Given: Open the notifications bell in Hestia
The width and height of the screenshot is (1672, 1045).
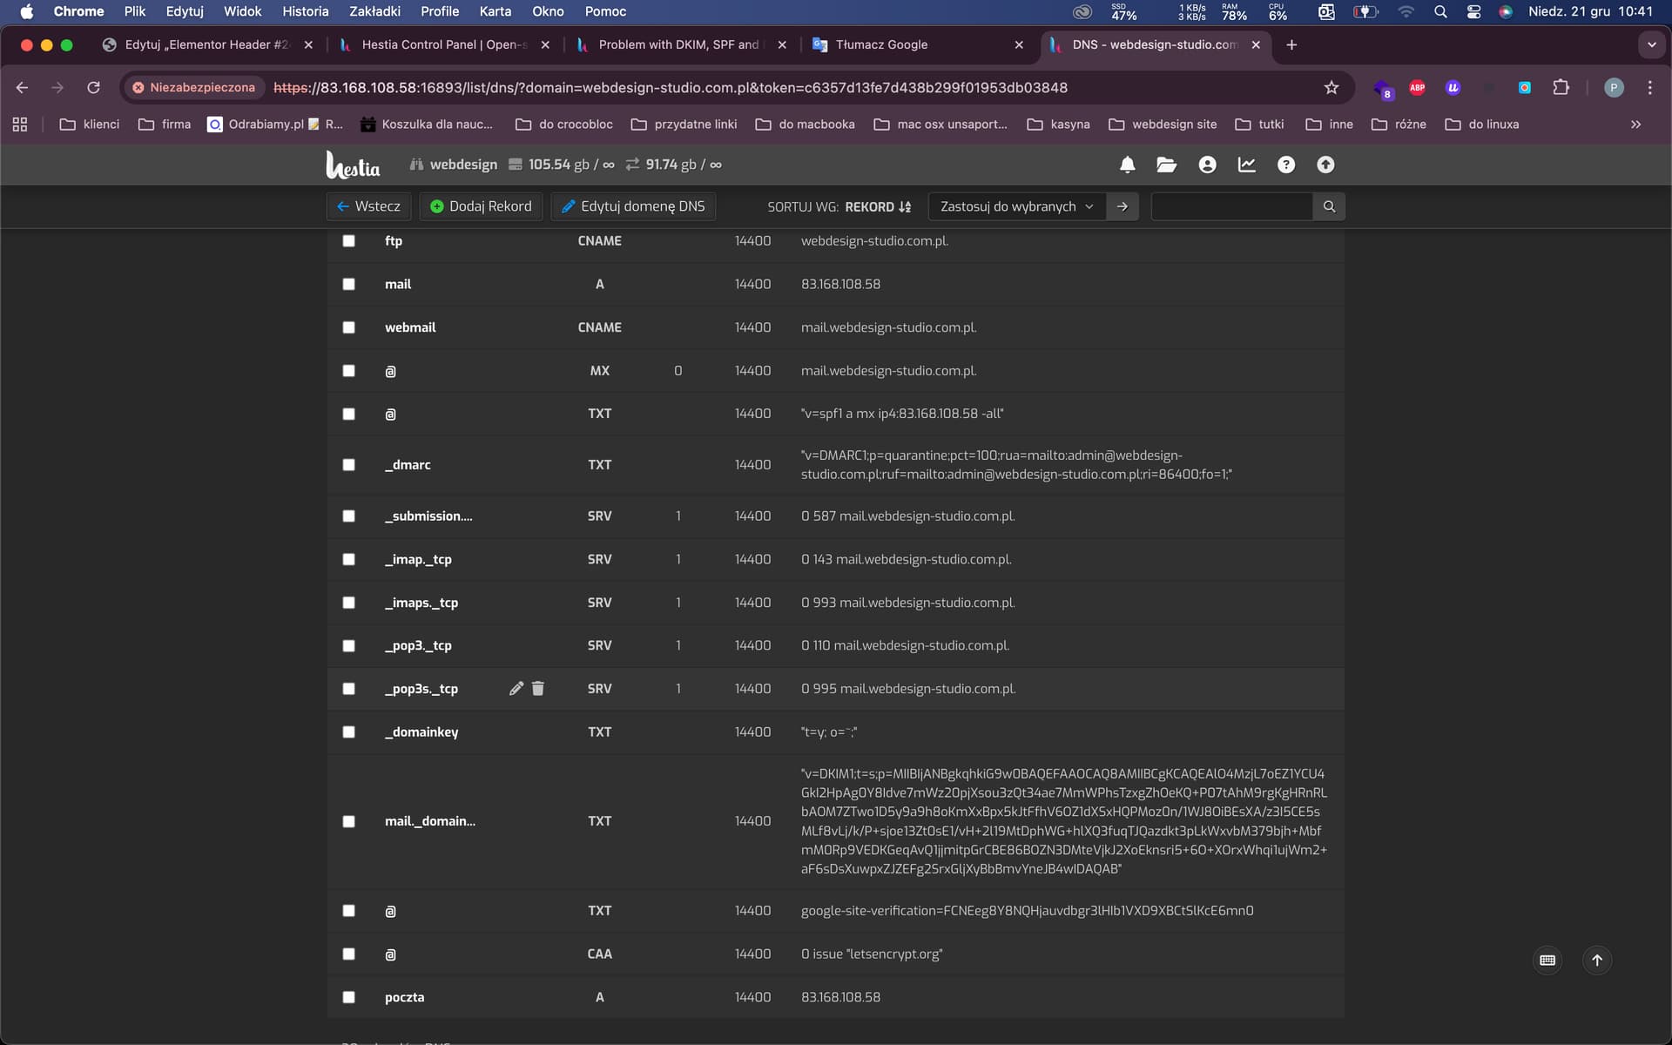Looking at the screenshot, I should tap(1127, 165).
